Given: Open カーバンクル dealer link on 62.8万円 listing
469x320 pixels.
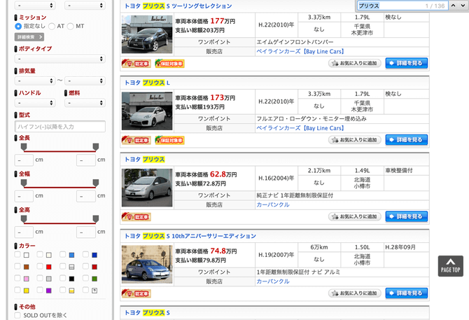Looking at the screenshot, I should (x=272, y=205).
